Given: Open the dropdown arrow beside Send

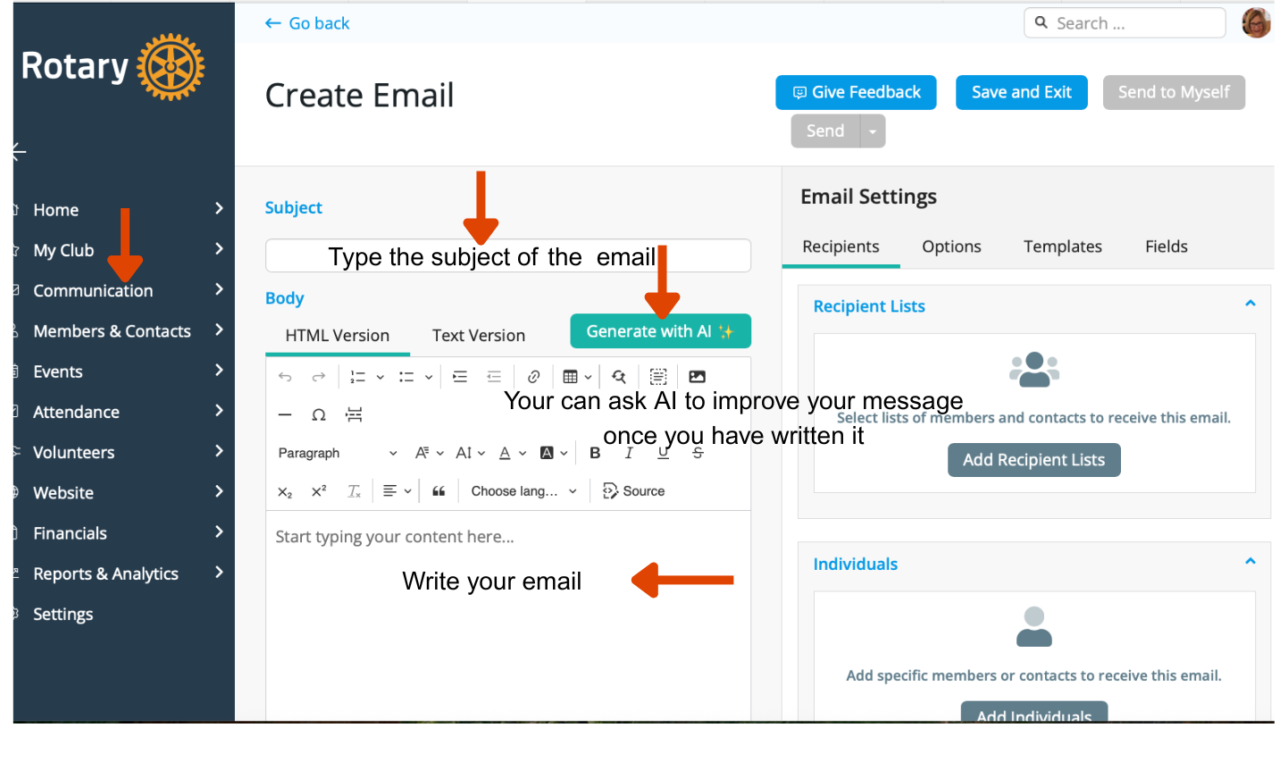Looking at the screenshot, I should coord(873,131).
